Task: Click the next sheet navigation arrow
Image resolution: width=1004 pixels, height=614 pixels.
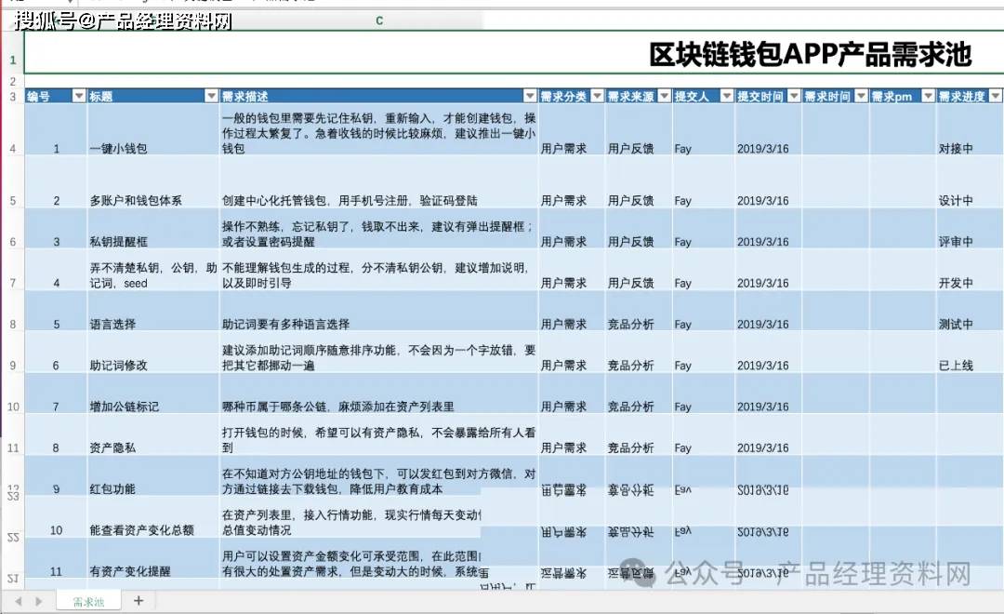Action: coord(40,602)
